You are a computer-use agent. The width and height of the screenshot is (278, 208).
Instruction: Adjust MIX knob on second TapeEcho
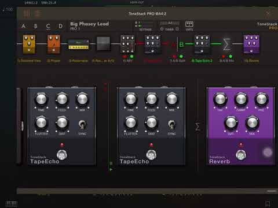pyautogui.click(x=171, y=99)
